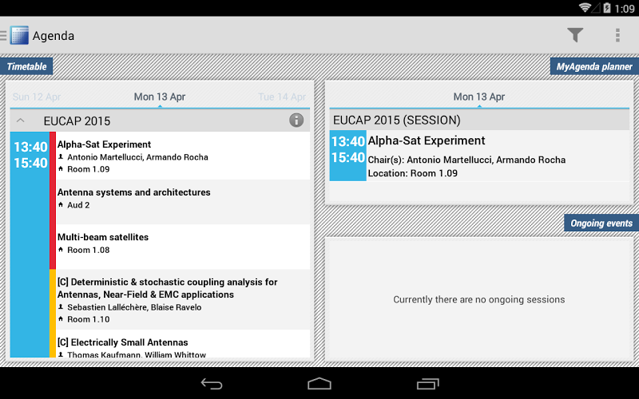This screenshot has width=639, height=399.
Task: Tap Aud 2 room label
Action: click(x=78, y=205)
